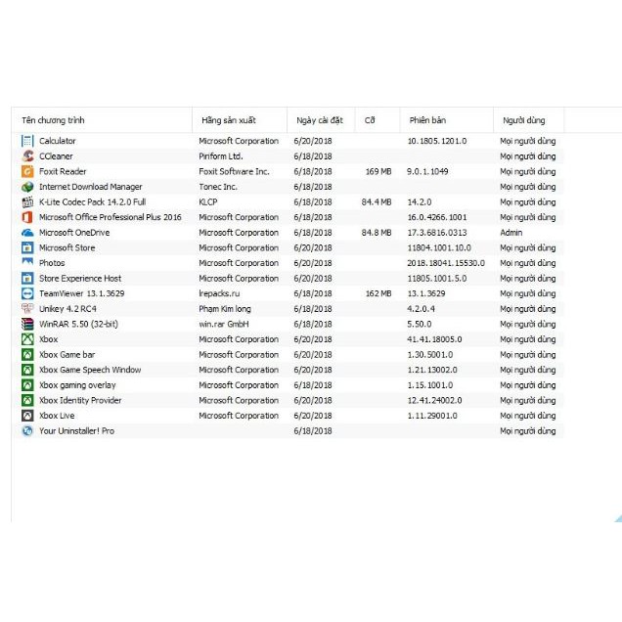The height and width of the screenshot is (622, 622).
Task: Click the 84.4 MB size cell
Action: pyautogui.click(x=377, y=201)
